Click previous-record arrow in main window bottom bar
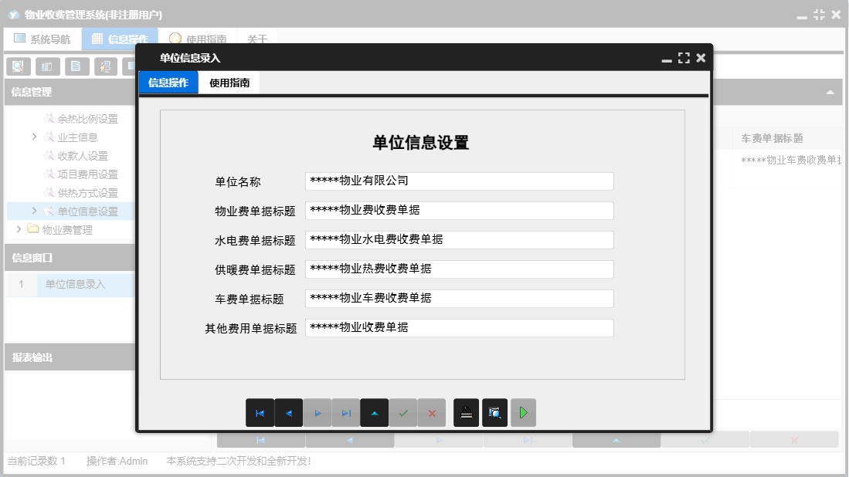The width and height of the screenshot is (849, 477). [350, 440]
